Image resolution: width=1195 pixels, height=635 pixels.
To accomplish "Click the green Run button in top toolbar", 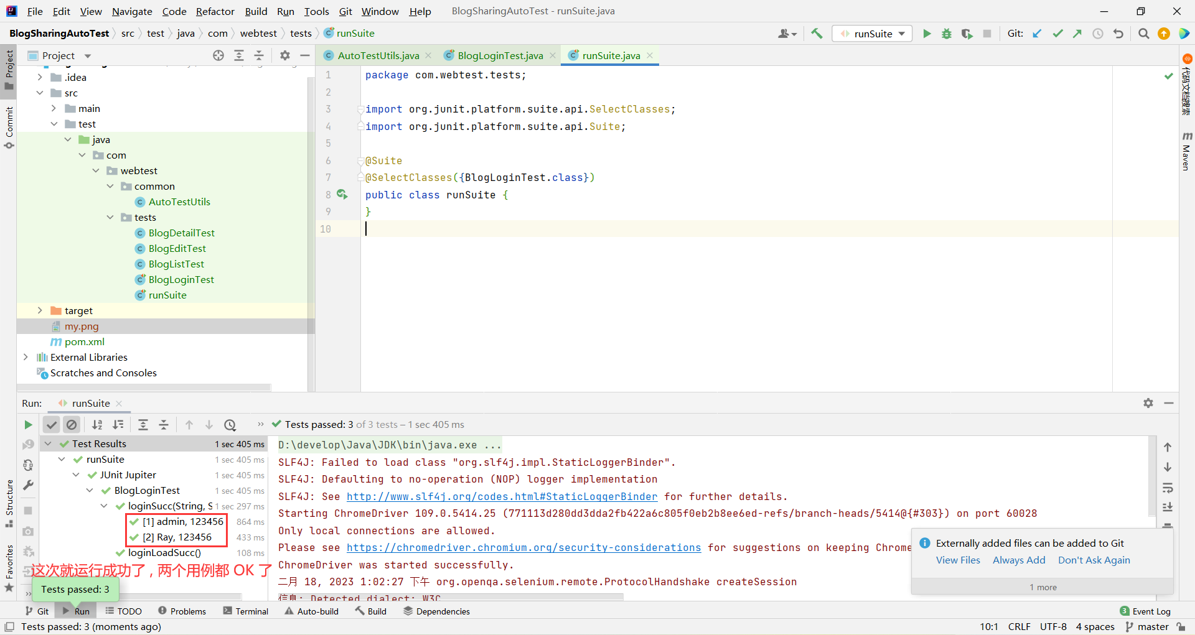I will click(x=927, y=34).
